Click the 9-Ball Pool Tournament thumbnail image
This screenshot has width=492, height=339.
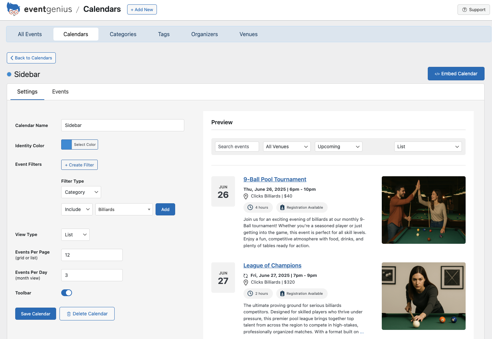[424, 210]
